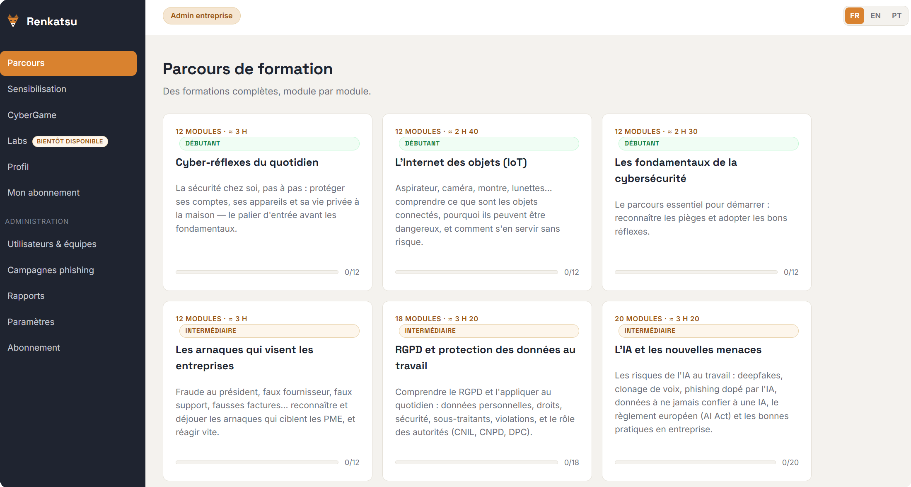
Task: Click the progress bar on Cyber-réflexes card
Action: [x=257, y=272]
